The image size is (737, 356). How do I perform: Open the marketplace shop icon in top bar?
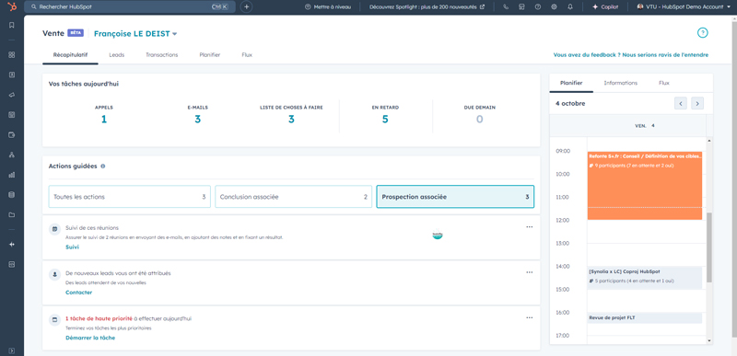click(521, 7)
